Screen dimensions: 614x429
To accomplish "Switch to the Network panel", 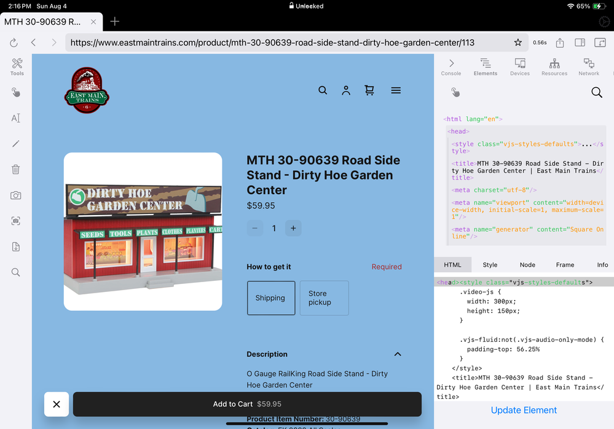I will tap(589, 67).
